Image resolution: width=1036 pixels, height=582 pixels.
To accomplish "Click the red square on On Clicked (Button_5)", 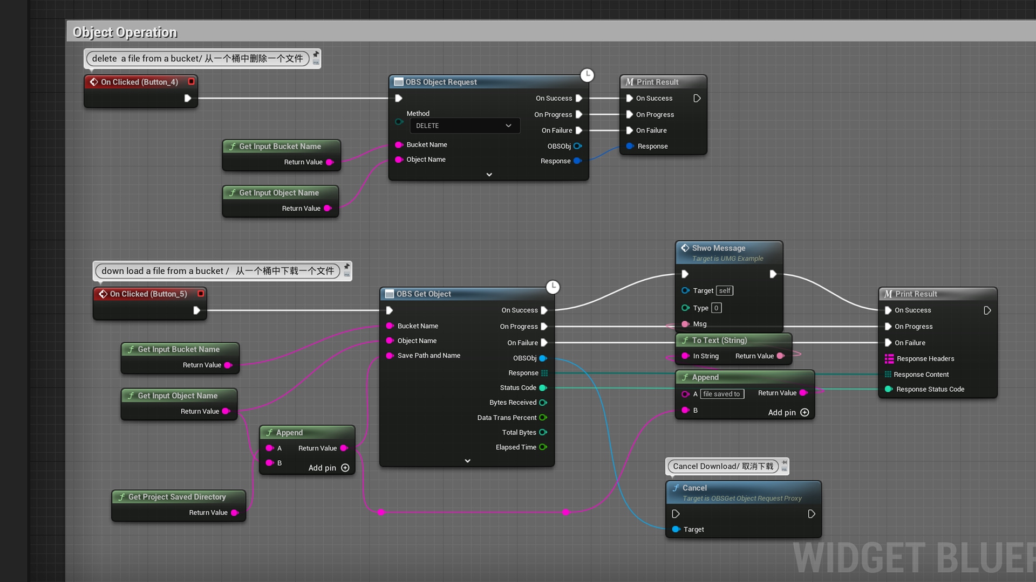I will click(201, 294).
